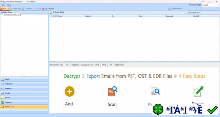The image size is (220, 117).
Task: Click the "Add" step label
Action: [x=69, y=104]
